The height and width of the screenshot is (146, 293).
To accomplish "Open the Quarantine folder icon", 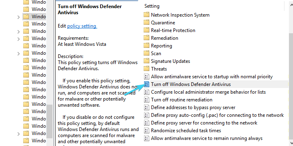I will coord(146,23).
